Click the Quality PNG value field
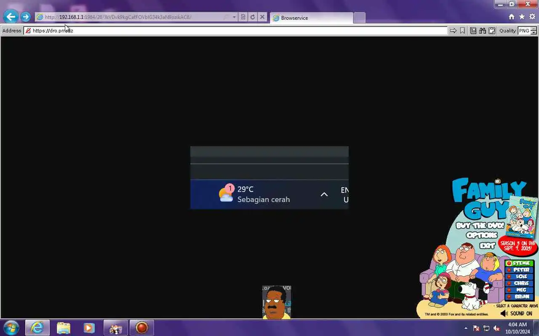 pos(524,31)
